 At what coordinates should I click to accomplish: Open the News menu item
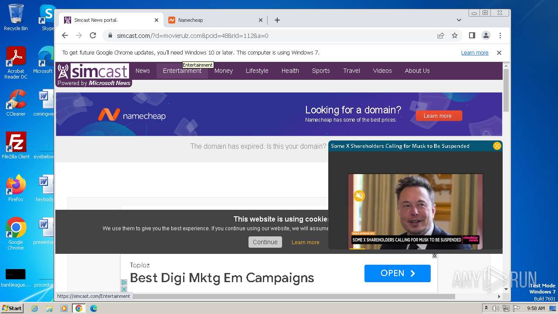(143, 71)
